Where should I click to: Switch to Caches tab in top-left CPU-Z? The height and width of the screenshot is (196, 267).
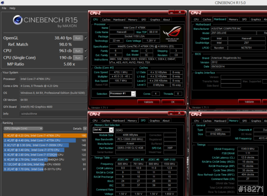click(x=106, y=20)
